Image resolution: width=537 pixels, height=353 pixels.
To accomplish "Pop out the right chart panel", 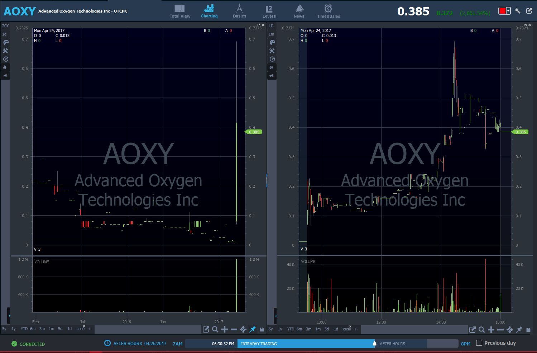I will coord(525,25).
